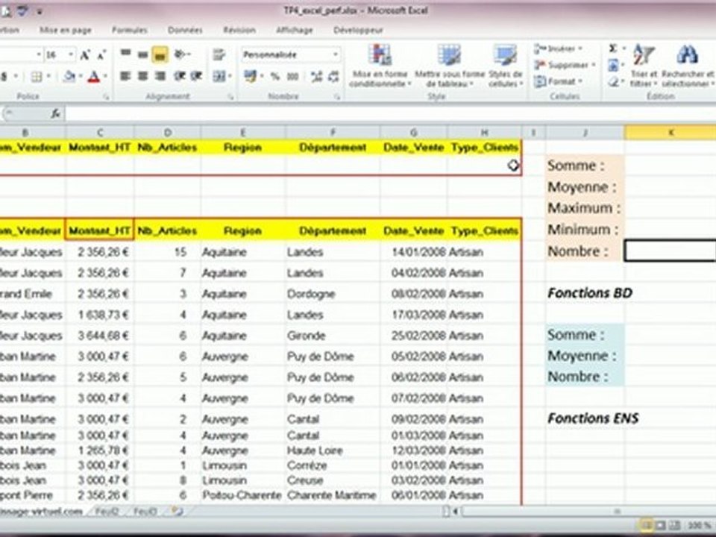Viewport: 716px width, 537px height.
Task: Click the text orientation icon
Action: pyautogui.click(x=180, y=54)
